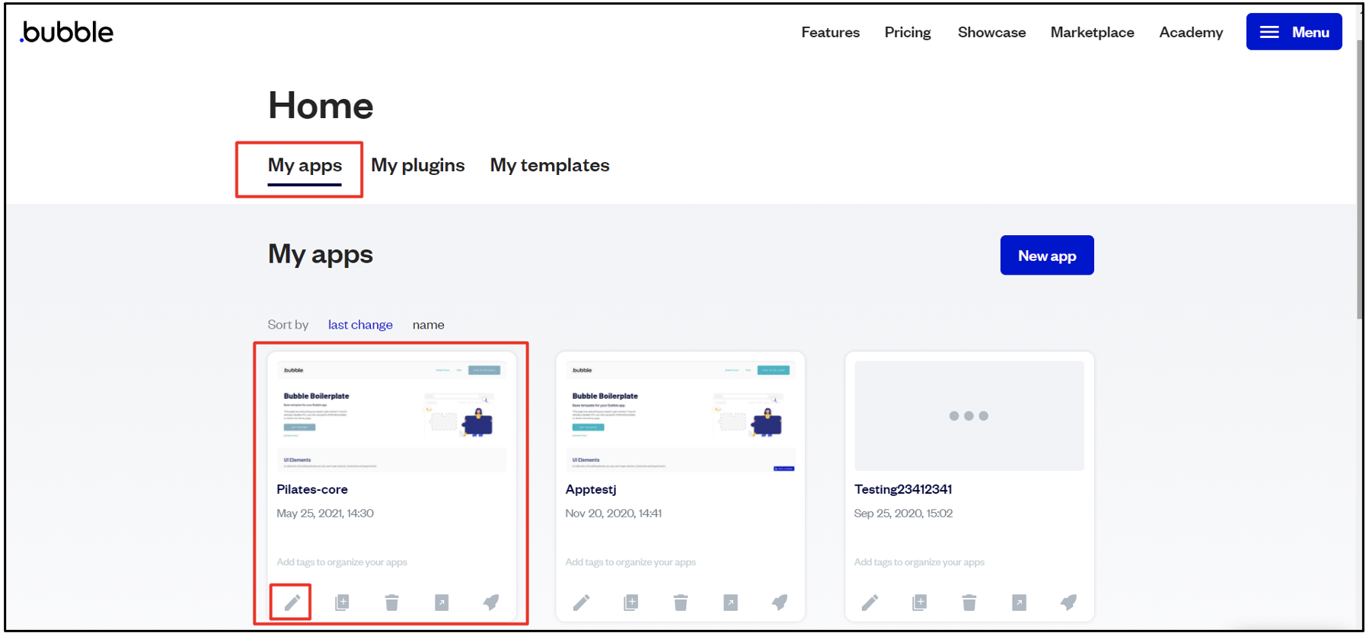The image size is (1366, 633).
Task: Open the Pilates-core preview thumbnail
Action: pyautogui.click(x=391, y=416)
